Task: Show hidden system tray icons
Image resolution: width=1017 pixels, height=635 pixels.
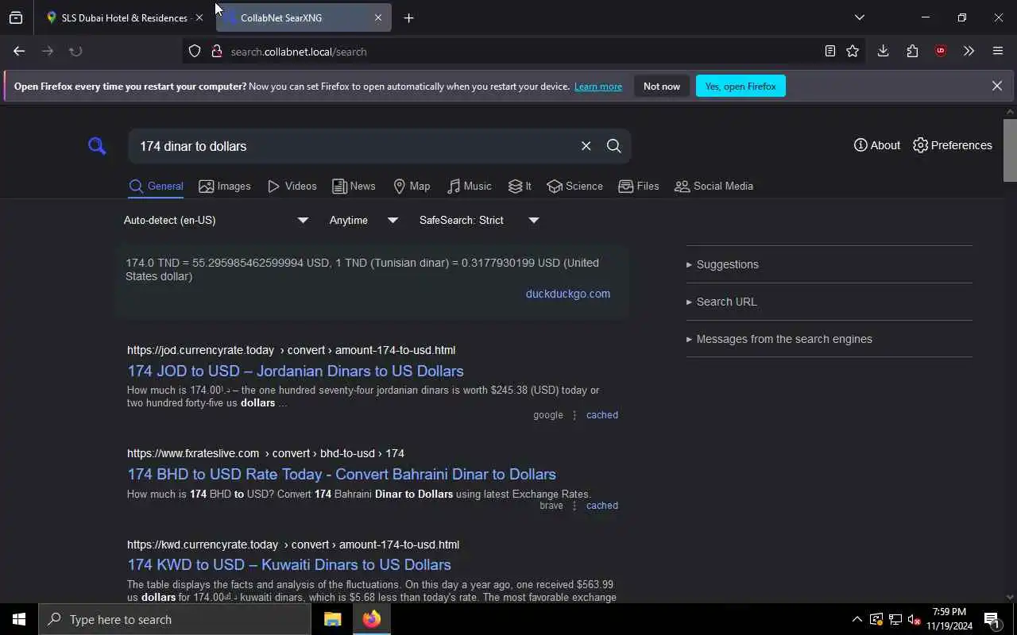Action: (857, 619)
